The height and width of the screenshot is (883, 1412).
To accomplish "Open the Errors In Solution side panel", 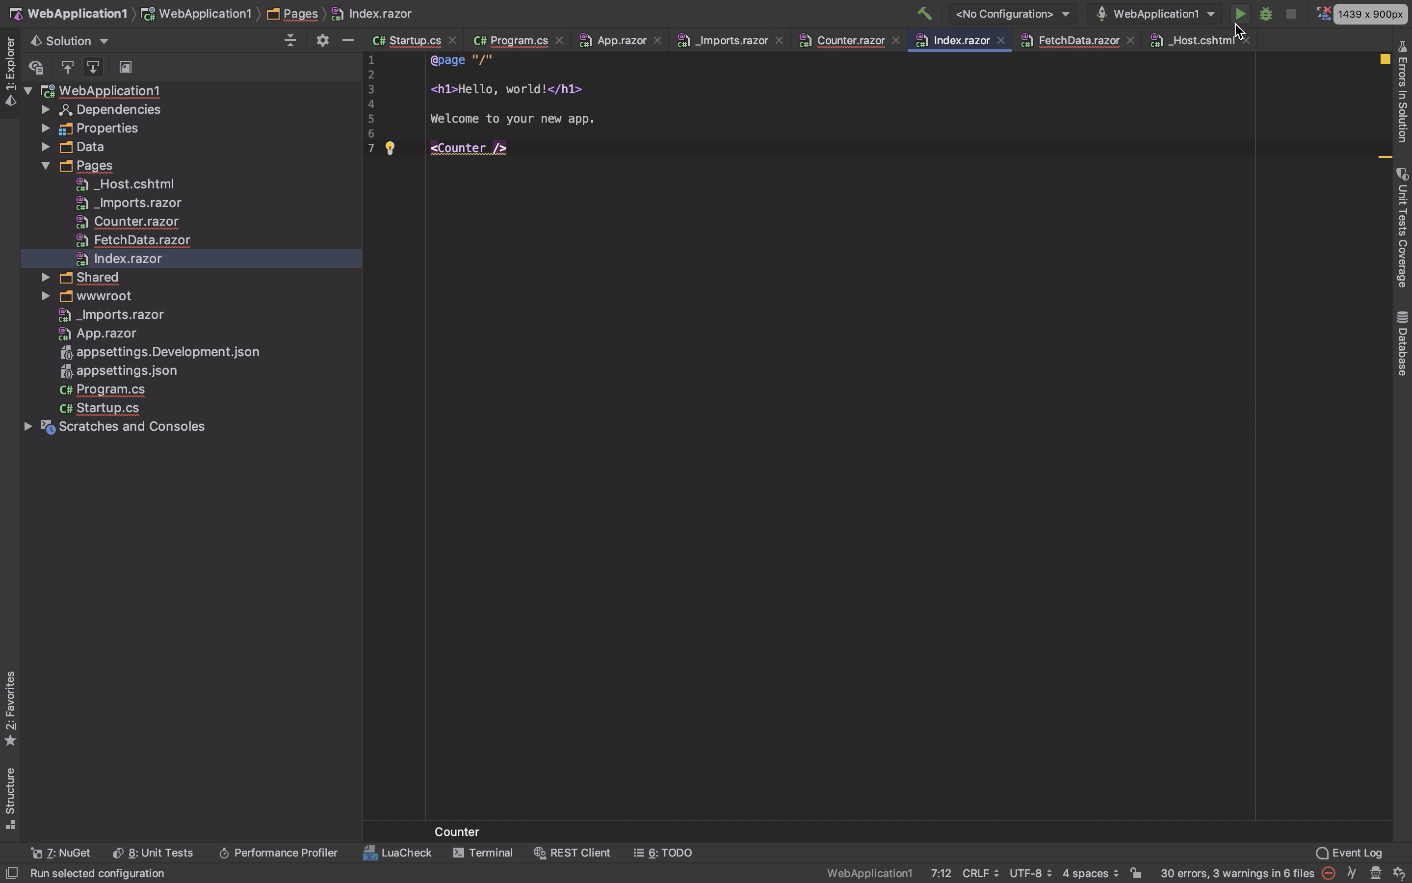I will [x=1402, y=91].
